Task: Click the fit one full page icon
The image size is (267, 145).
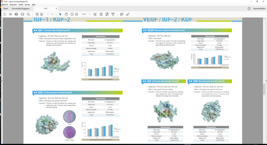Action: [x=101, y=14]
